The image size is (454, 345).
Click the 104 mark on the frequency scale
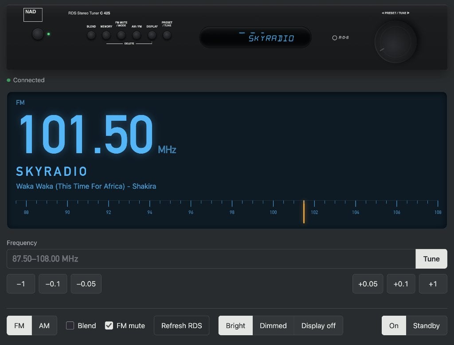pos(356,212)
